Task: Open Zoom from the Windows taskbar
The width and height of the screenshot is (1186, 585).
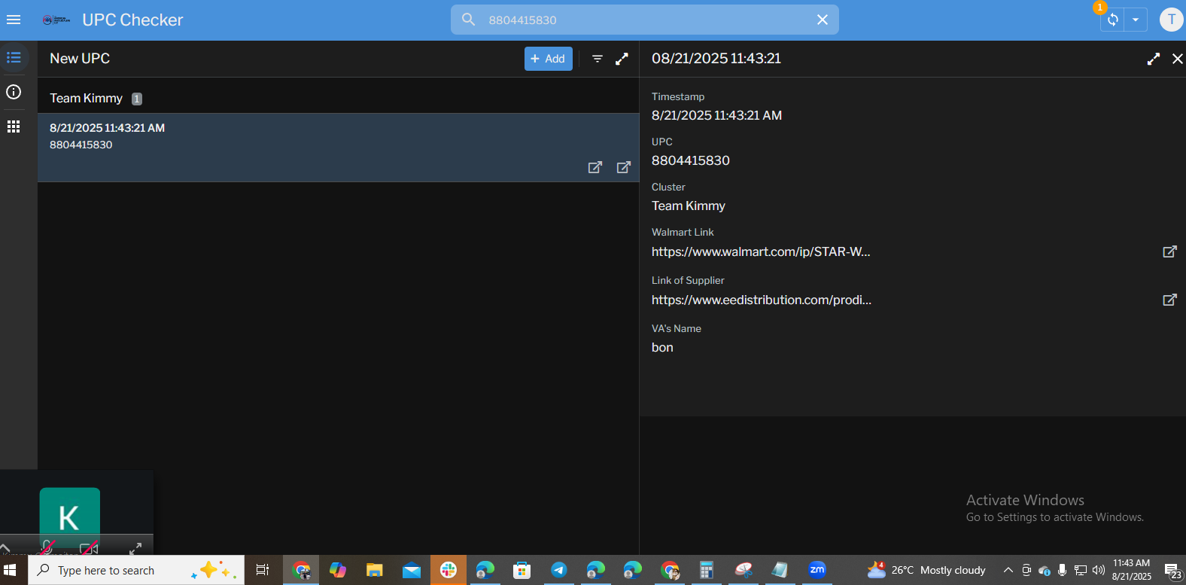Action: 817,570
